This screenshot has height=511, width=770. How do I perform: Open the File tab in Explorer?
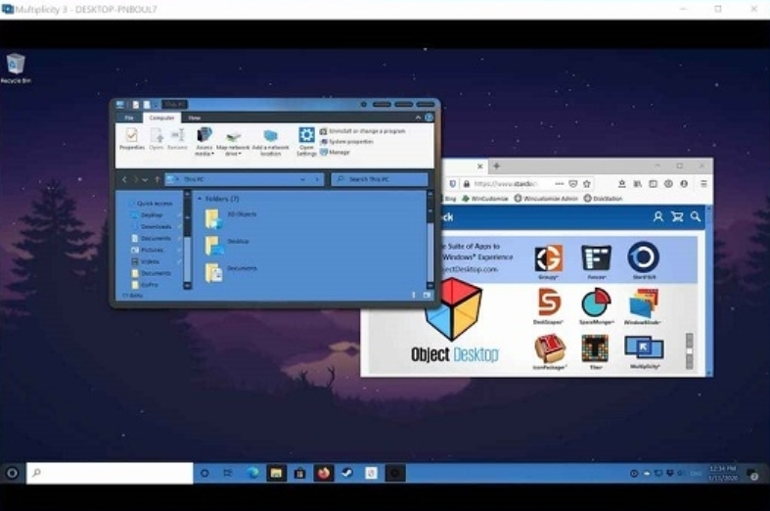pyautogui.click(x=129, y=117)
